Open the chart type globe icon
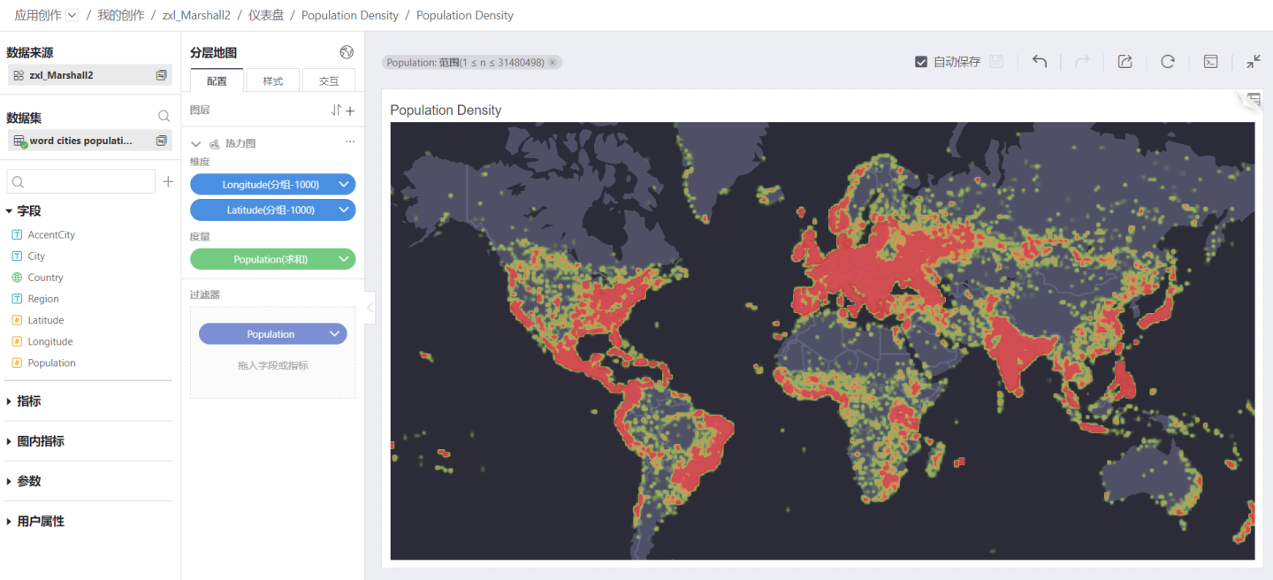This screenshot has width=1273, height=580. coord(347,52)
